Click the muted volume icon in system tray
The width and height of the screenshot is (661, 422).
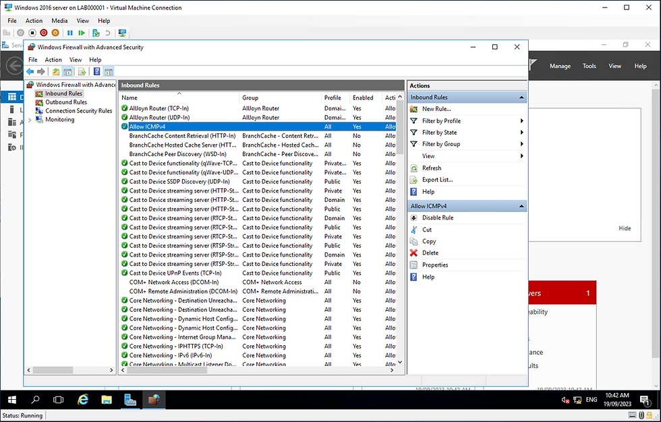(x=565, y=400)
